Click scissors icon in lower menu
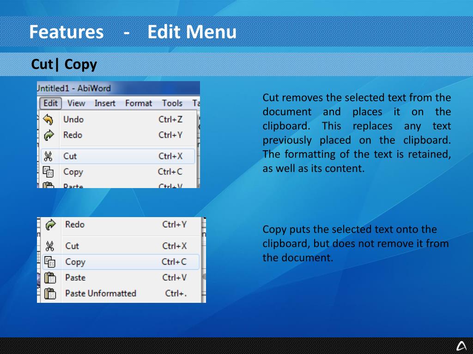The height and width of the screenshot is (354, 473). pos(50,246)
